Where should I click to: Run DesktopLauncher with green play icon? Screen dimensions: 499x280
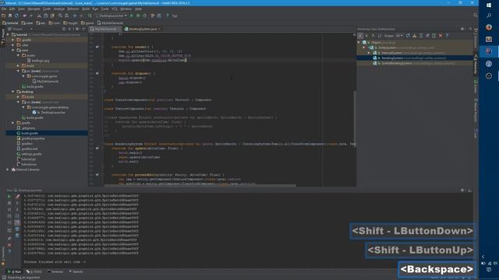[x=132, y=16]
